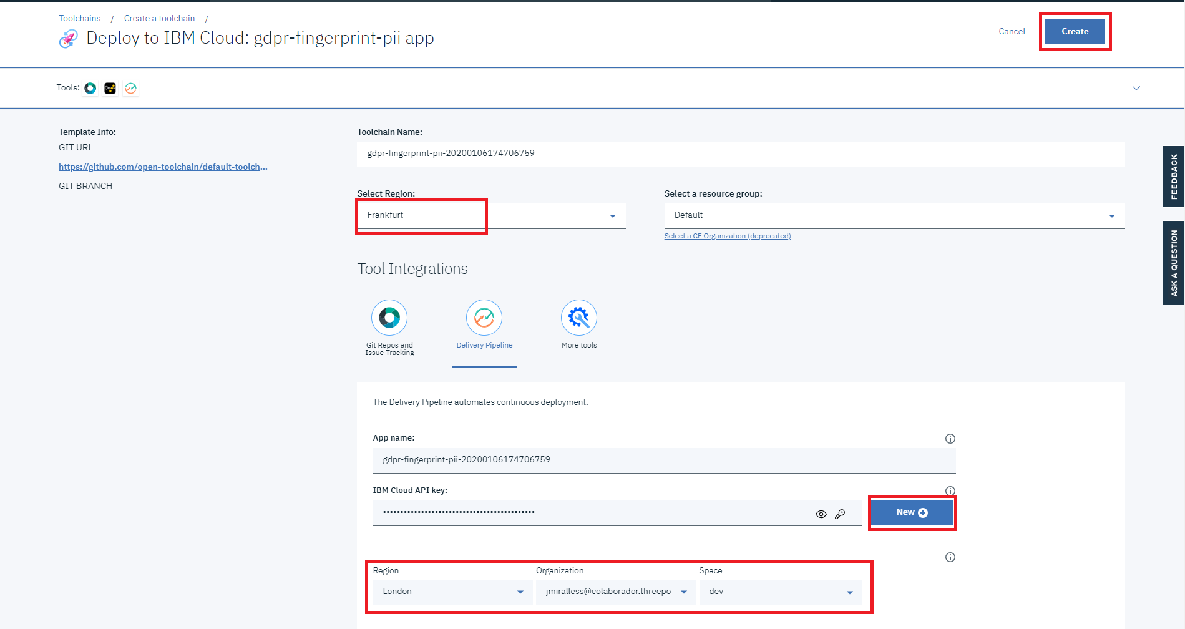1185x629 pixels.
Task: Click the rocket toolchain icon beside the title
Action: [x=68, y=39]
